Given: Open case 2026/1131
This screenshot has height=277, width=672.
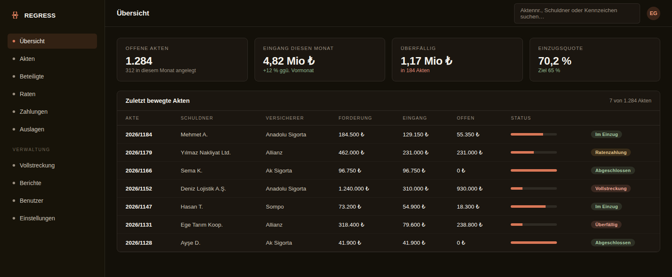Looking at the screenshot, I should (x=139, y=225).
